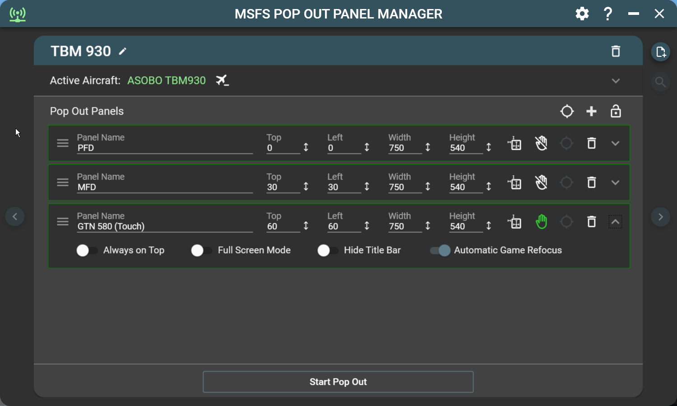Adjust MFD Width value stepper
The image size is (677, 406).
pyautogui.click(x=428, y=186)
